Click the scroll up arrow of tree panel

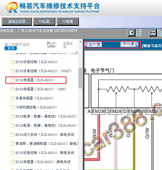coord(80,41)
